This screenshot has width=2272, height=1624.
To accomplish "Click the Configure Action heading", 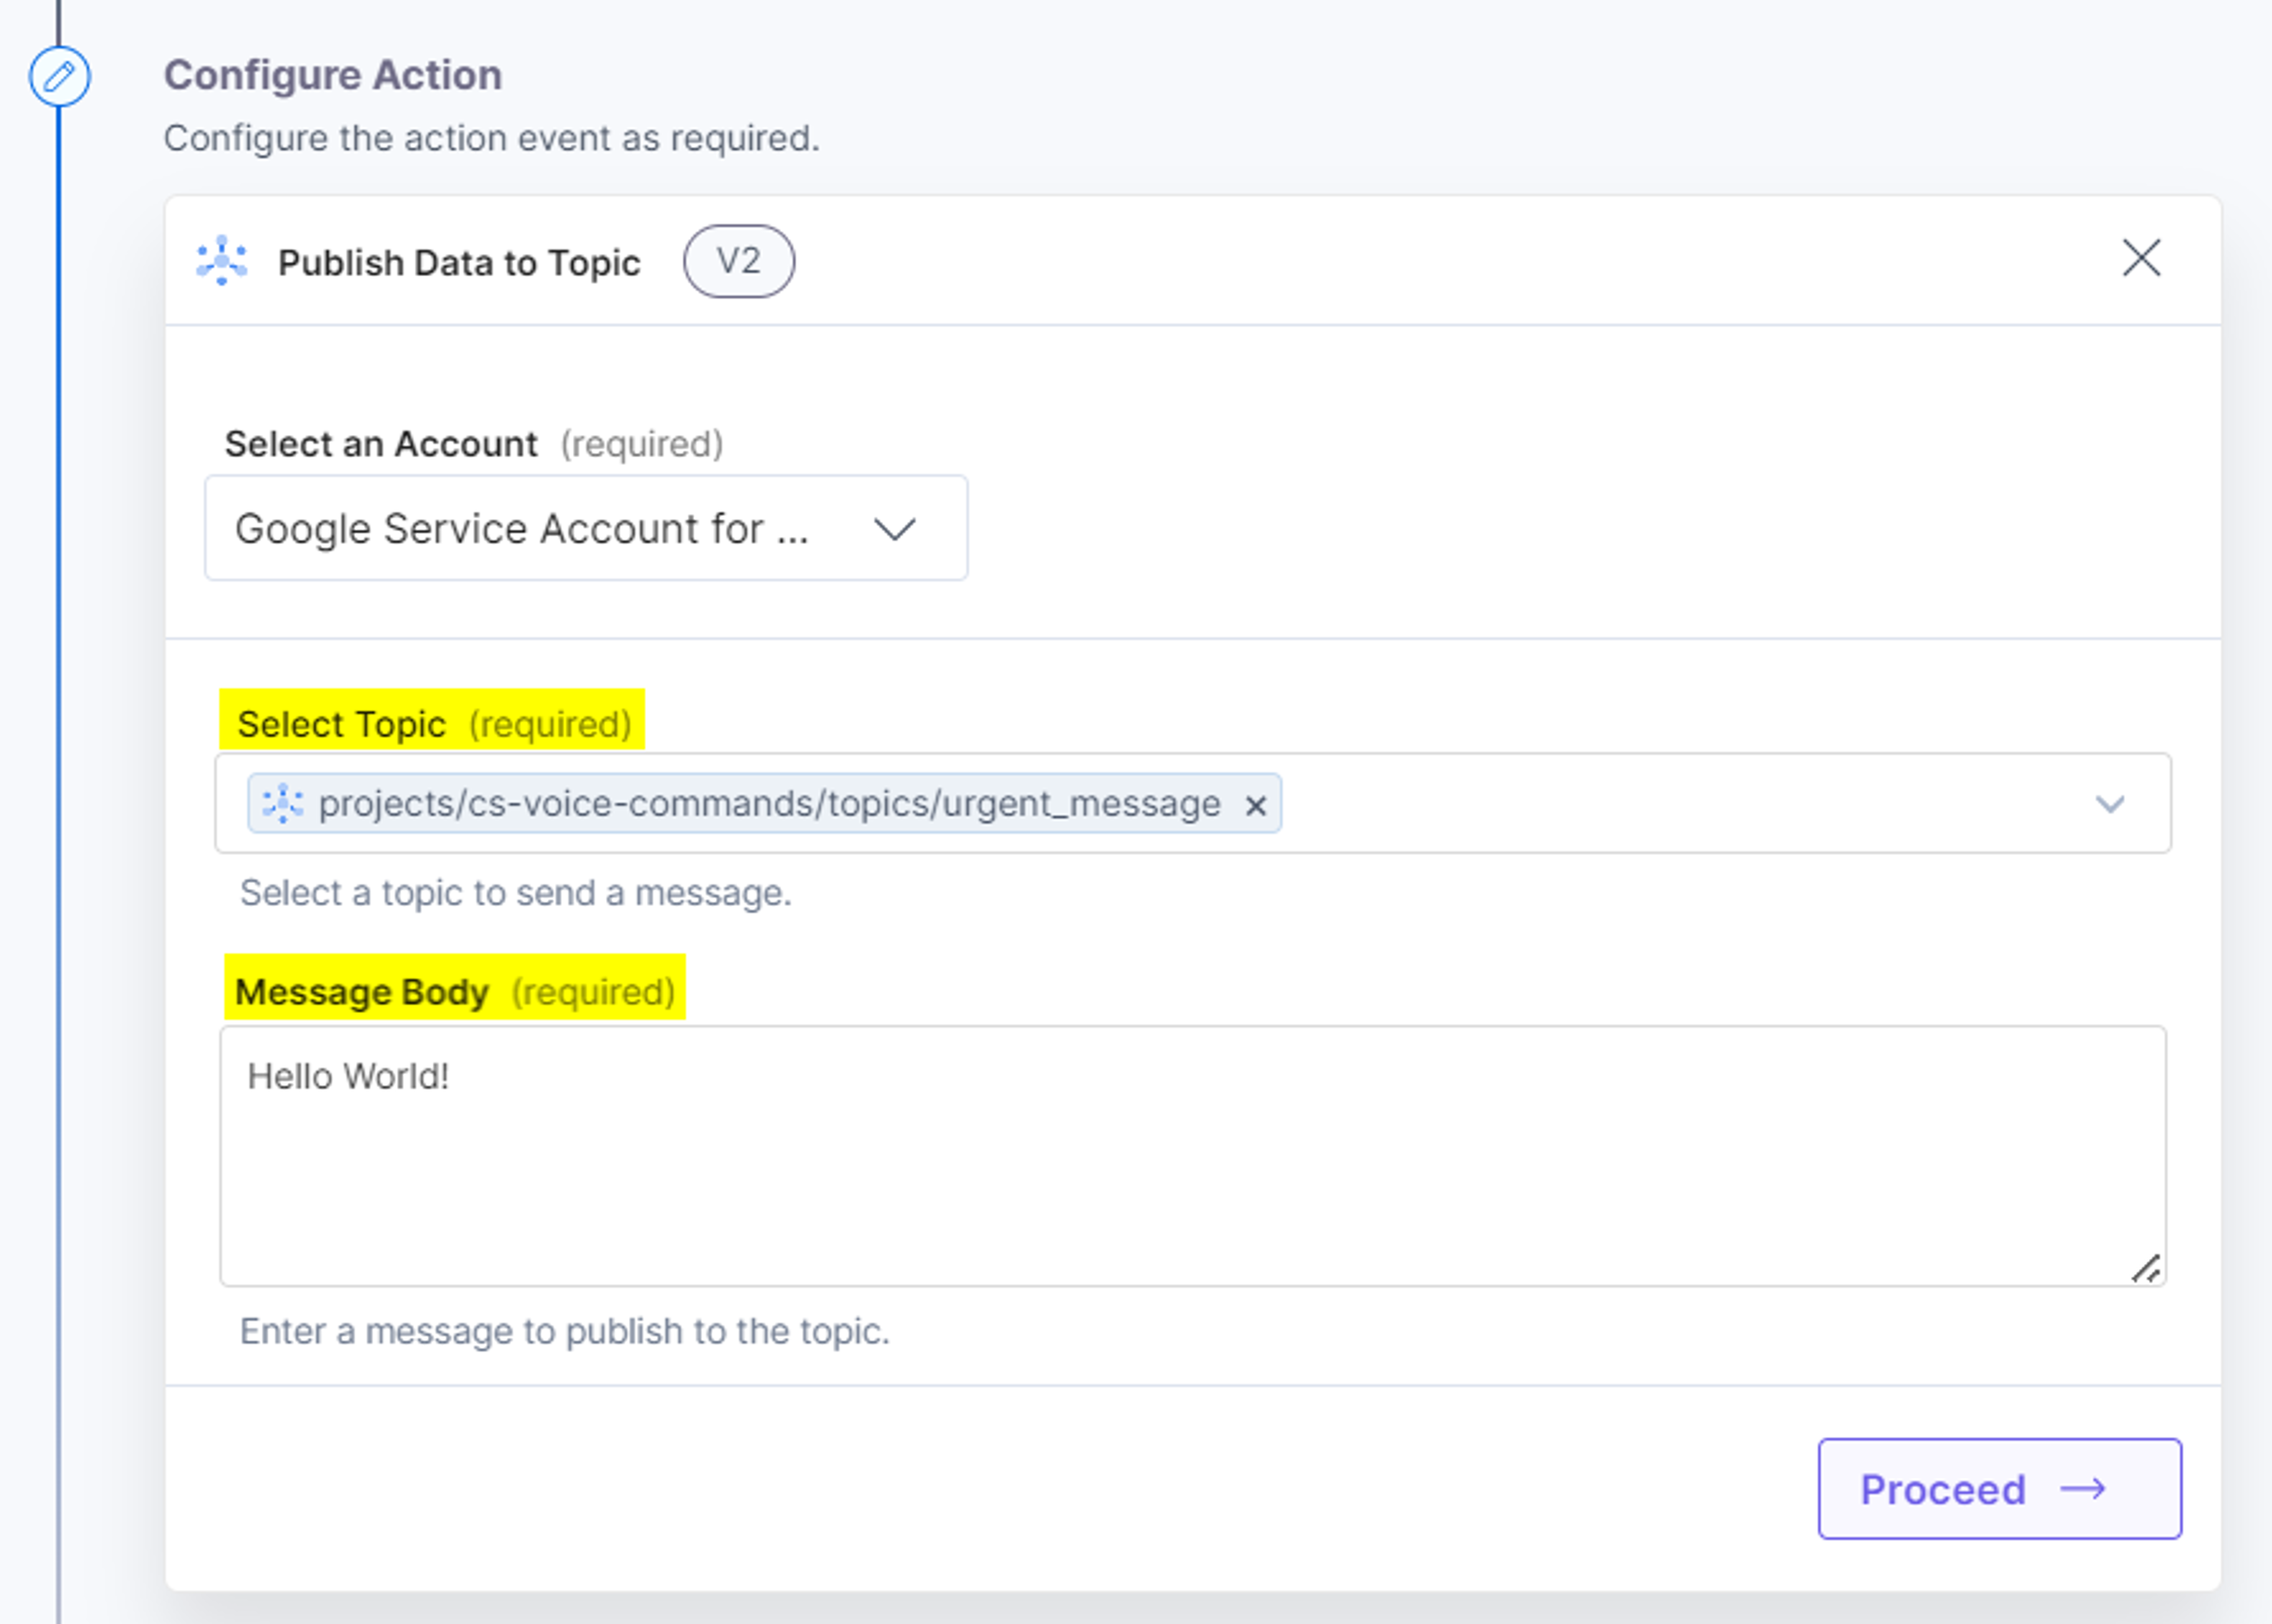I will tap(333, 75).
